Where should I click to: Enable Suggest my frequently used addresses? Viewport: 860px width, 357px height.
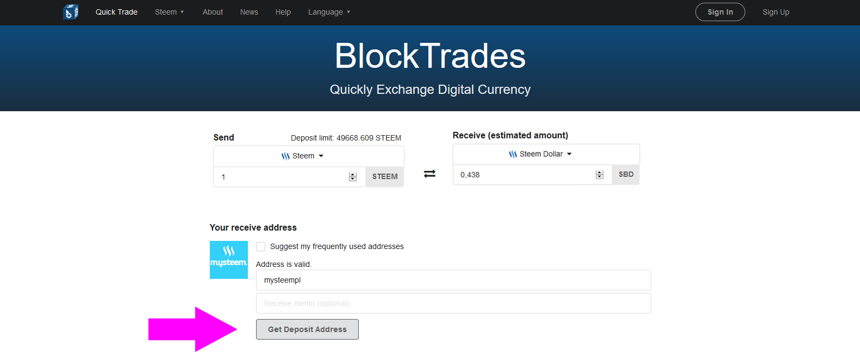[x=261, y=246]
